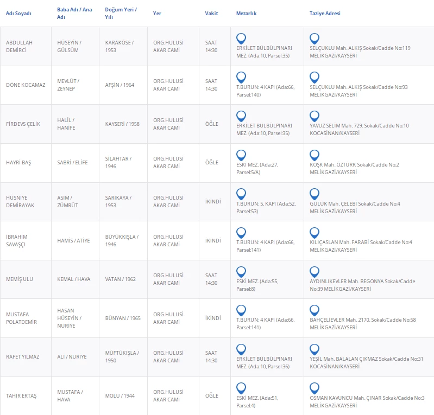
Task: Open condolence address pin for Abdullah Demirci
Action: pos(314,38)
